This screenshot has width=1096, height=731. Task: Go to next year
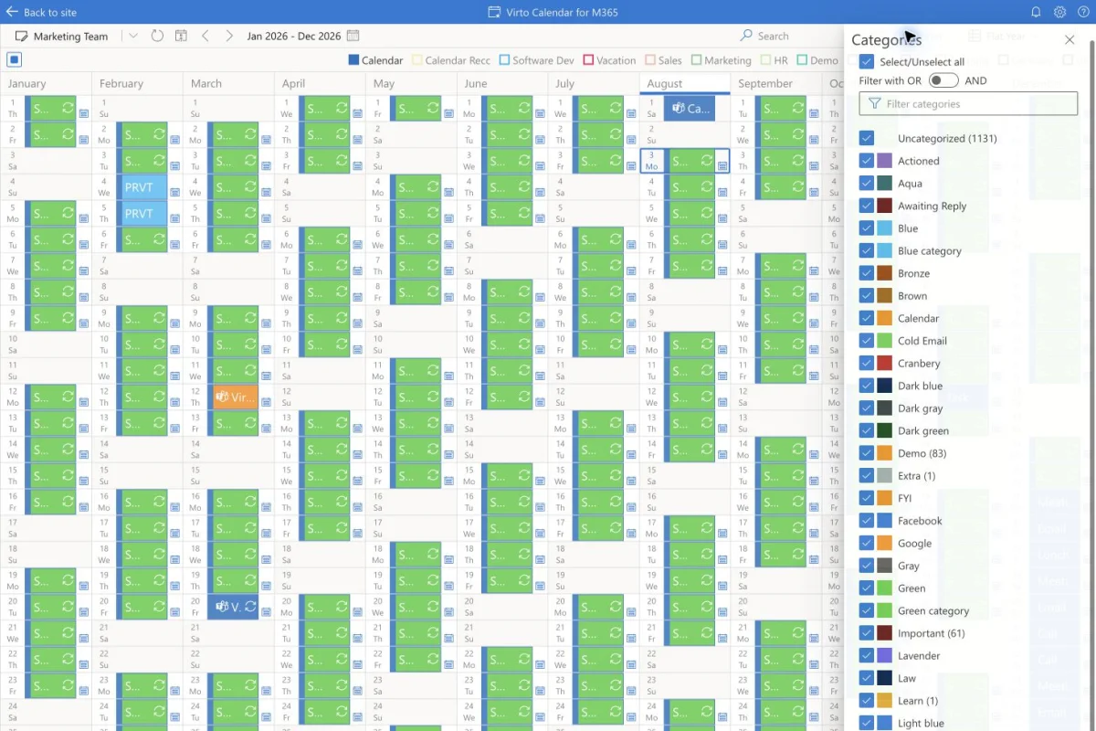tap(229, 37)
